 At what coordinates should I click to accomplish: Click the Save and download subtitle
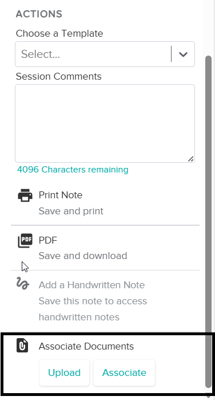83,256
